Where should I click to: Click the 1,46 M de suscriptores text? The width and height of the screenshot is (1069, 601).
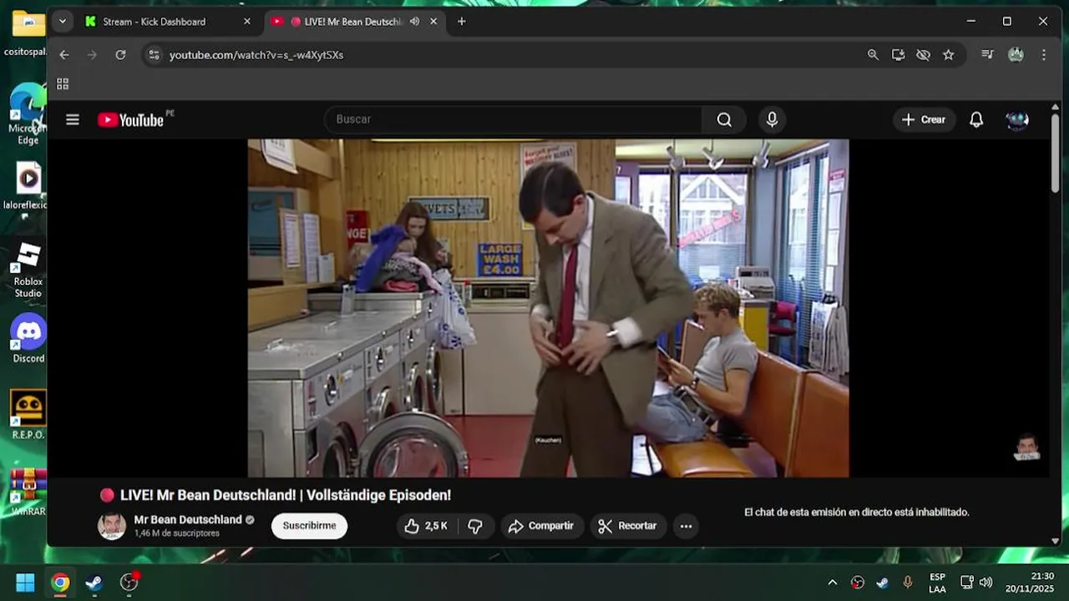(177, 533)
